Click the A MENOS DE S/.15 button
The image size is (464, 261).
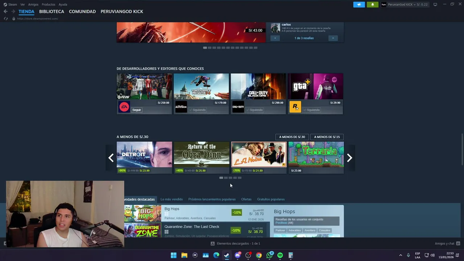tap(327, 137)
